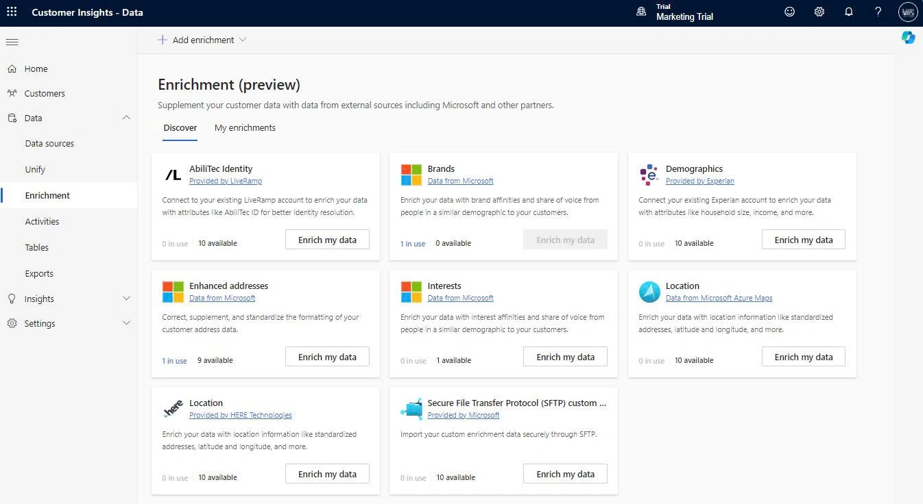The image size is (923, 504).
Task: Open the Provided by LiveRamp link
Action: tap(226, 181)
